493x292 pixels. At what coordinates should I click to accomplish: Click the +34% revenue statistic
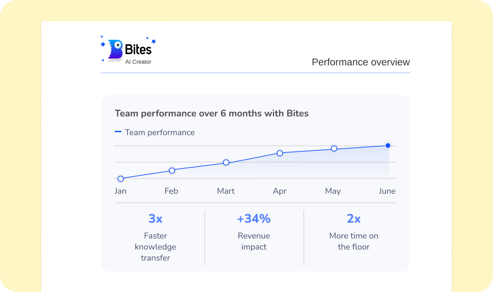pos(254,219)
